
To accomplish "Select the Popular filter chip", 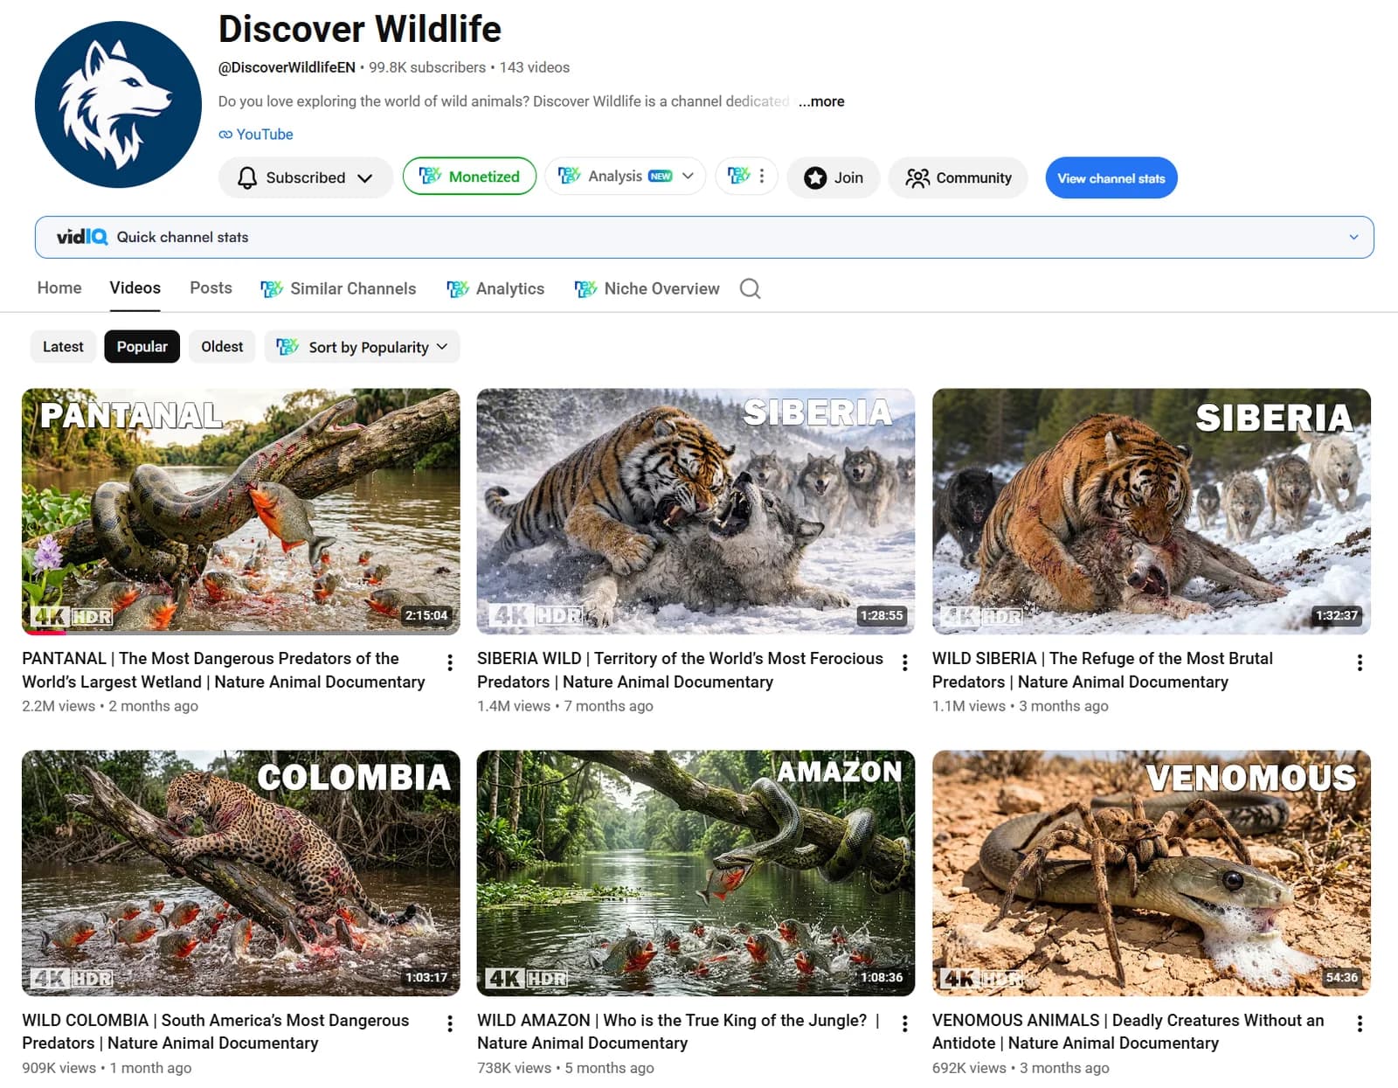I will (x=142, y=347).
